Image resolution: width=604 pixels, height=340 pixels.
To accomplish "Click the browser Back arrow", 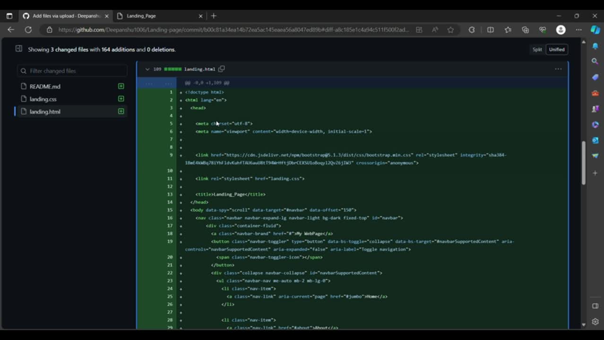I will [x=11, y=30].
